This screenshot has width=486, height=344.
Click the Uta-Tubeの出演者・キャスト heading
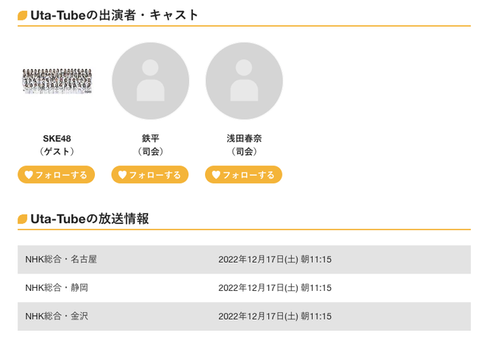pyautogui.click(x=114, y=15)
